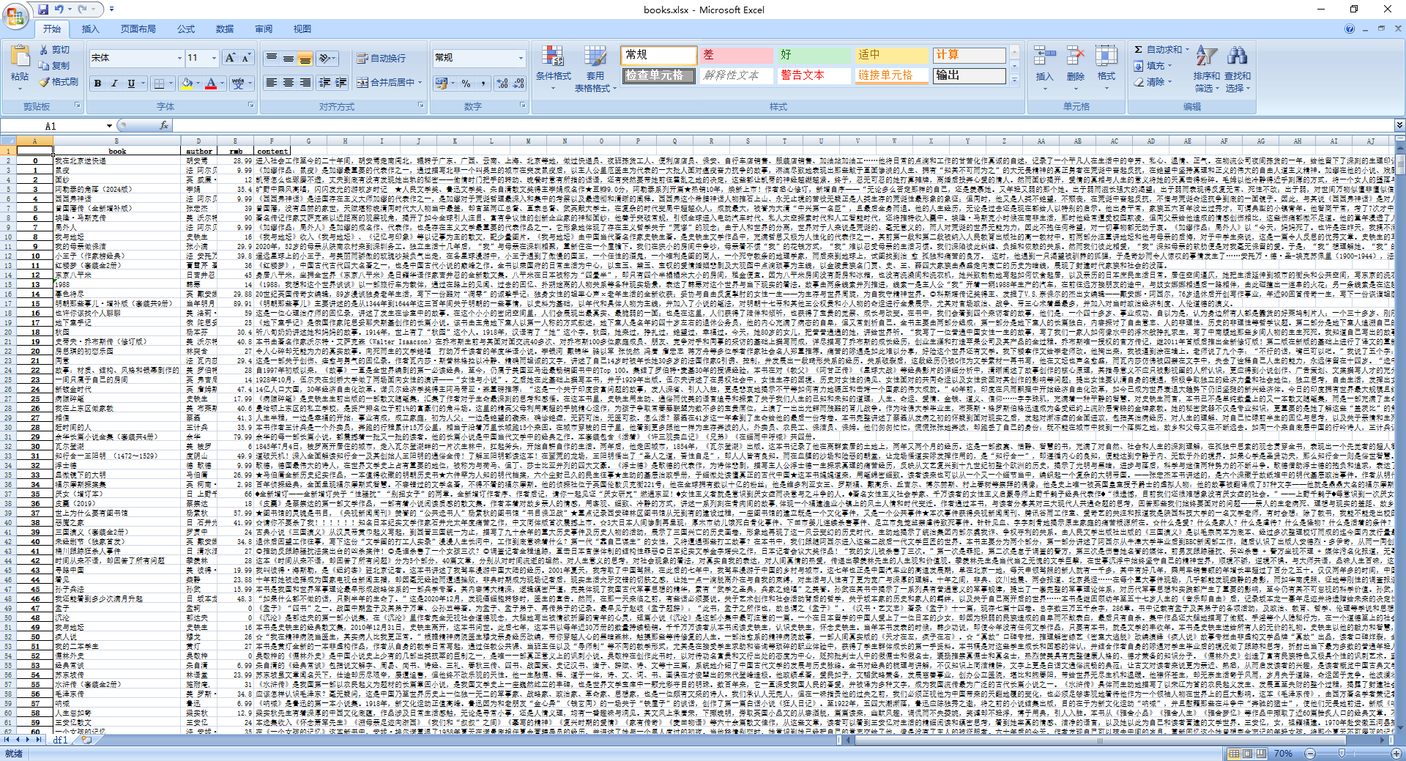Viewport: 1406px width, 761px height.
Task: Open 查找和选择 binoculars menu
Action: pyautogui.click(x=1238, y=69)
